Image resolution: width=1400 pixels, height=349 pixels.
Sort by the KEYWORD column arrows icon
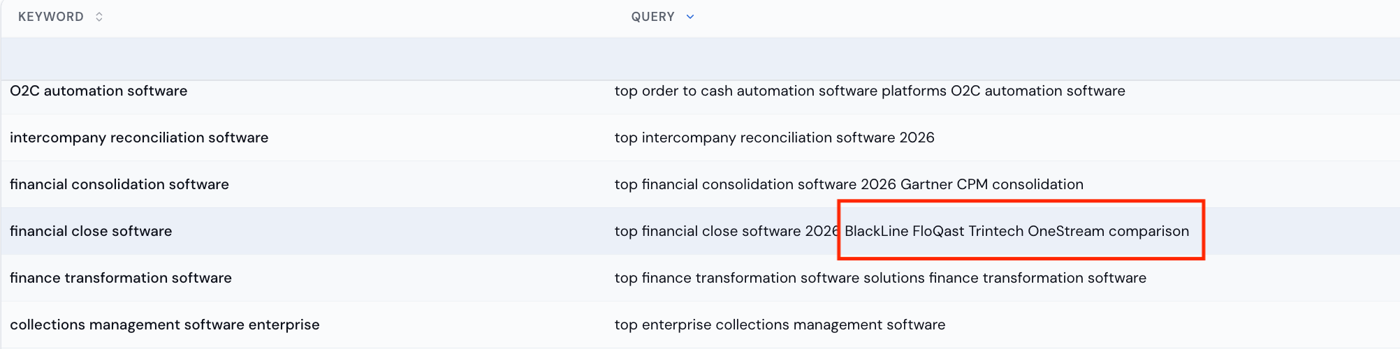[99, 17]
